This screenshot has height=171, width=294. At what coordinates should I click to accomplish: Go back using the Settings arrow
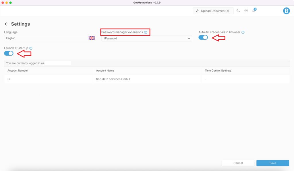pos(6,24)
